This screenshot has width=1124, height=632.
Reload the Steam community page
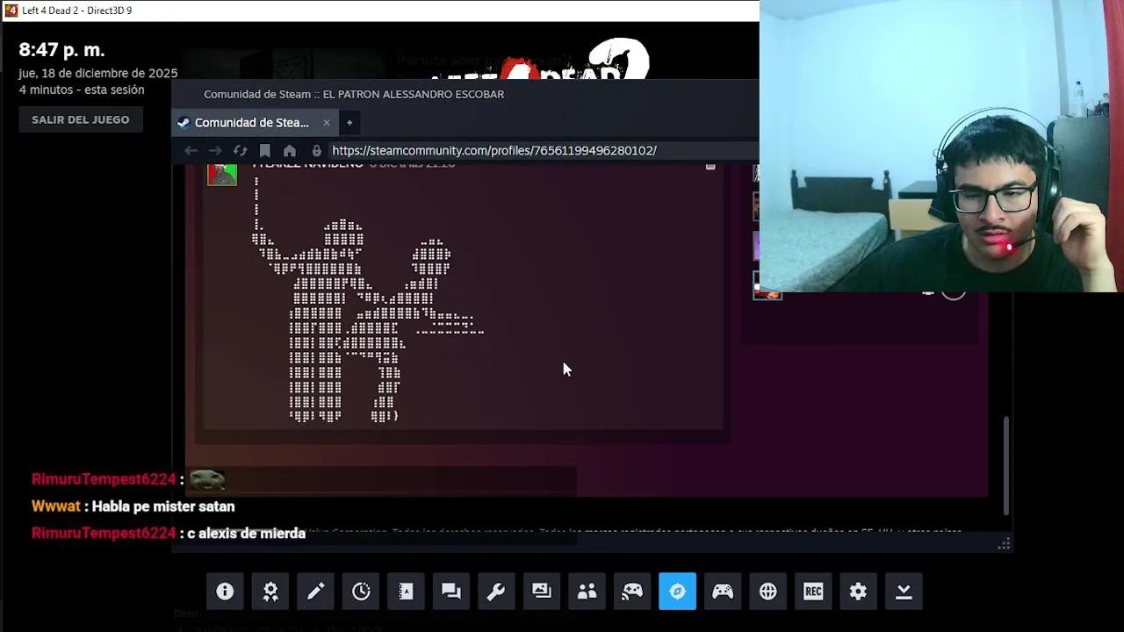pos(240,151)
